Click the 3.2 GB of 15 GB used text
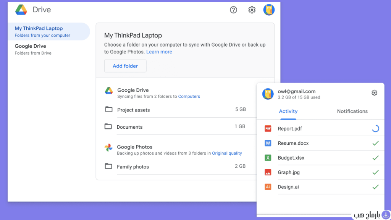Screen dimensions: 391x220 pos(299,97)
